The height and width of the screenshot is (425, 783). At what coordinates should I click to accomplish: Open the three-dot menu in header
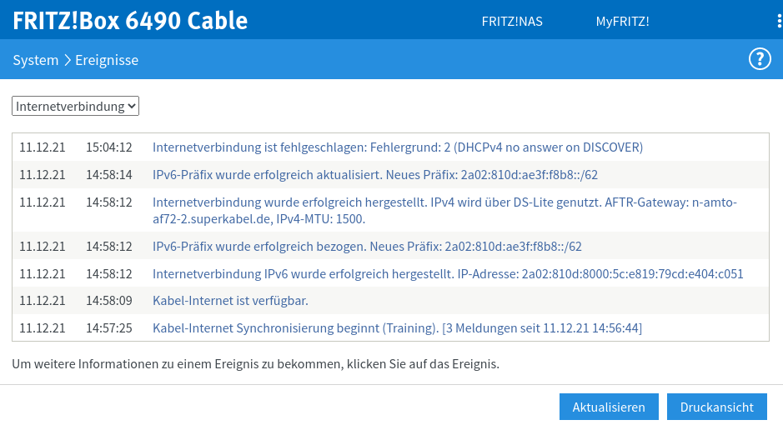click(x=778, y=21)
